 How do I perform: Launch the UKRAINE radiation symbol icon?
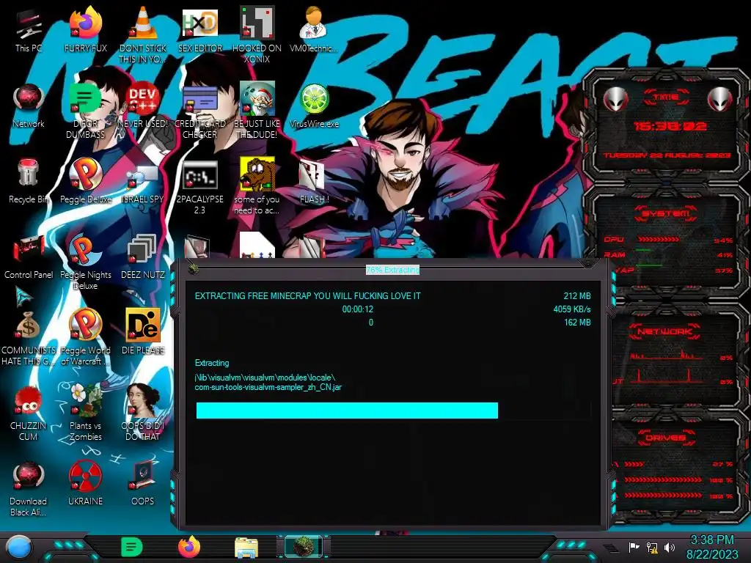click(x=85, y=484)
